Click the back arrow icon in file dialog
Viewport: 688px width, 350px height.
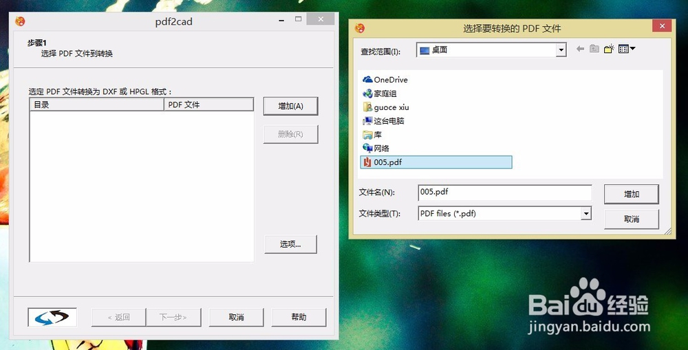coord(580,49)
